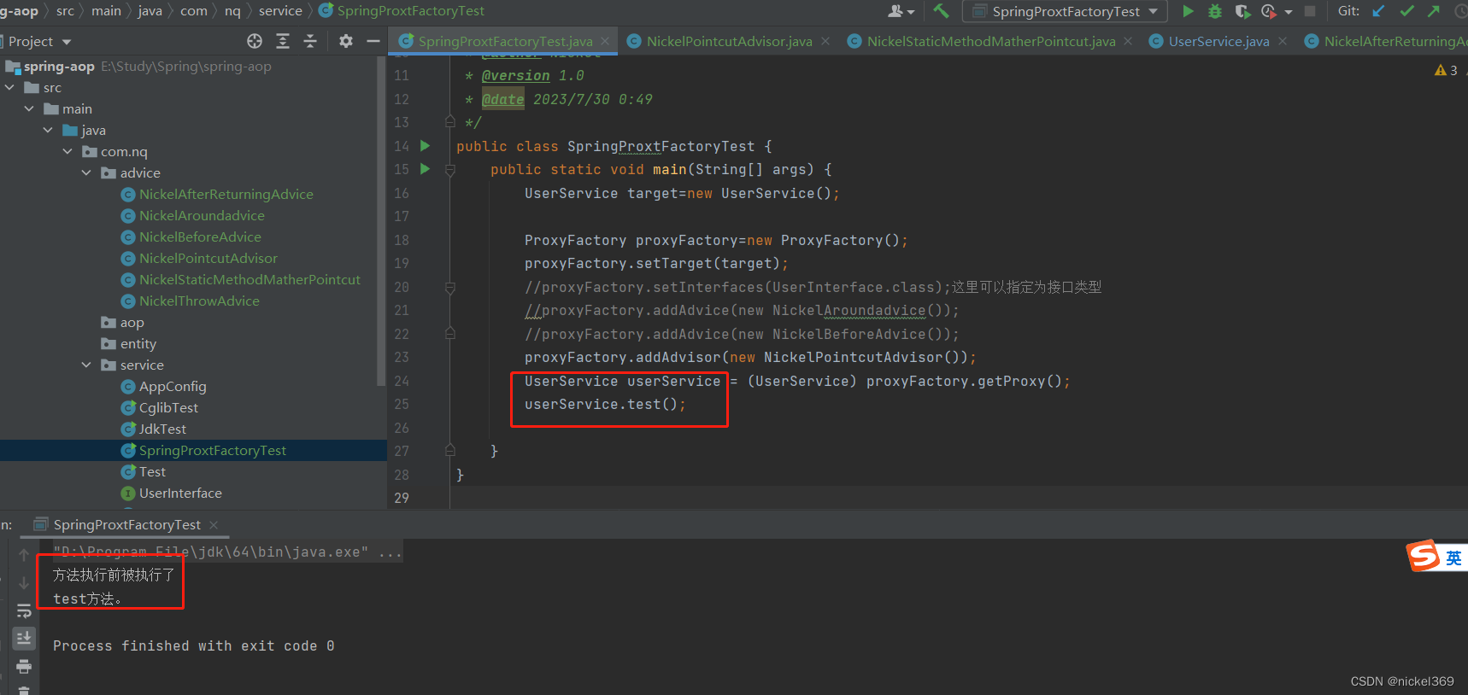The image size is (1468, 695).
Task: Collapse the main folder
Action: point(29,109)
